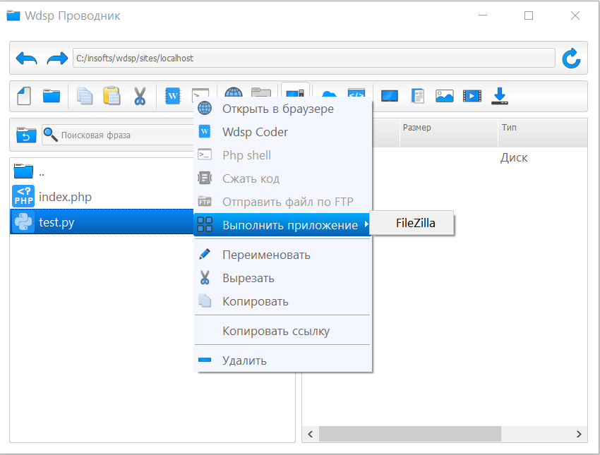
Task: Choose 'Удалить' from context menu
Action: pos(283,360)
